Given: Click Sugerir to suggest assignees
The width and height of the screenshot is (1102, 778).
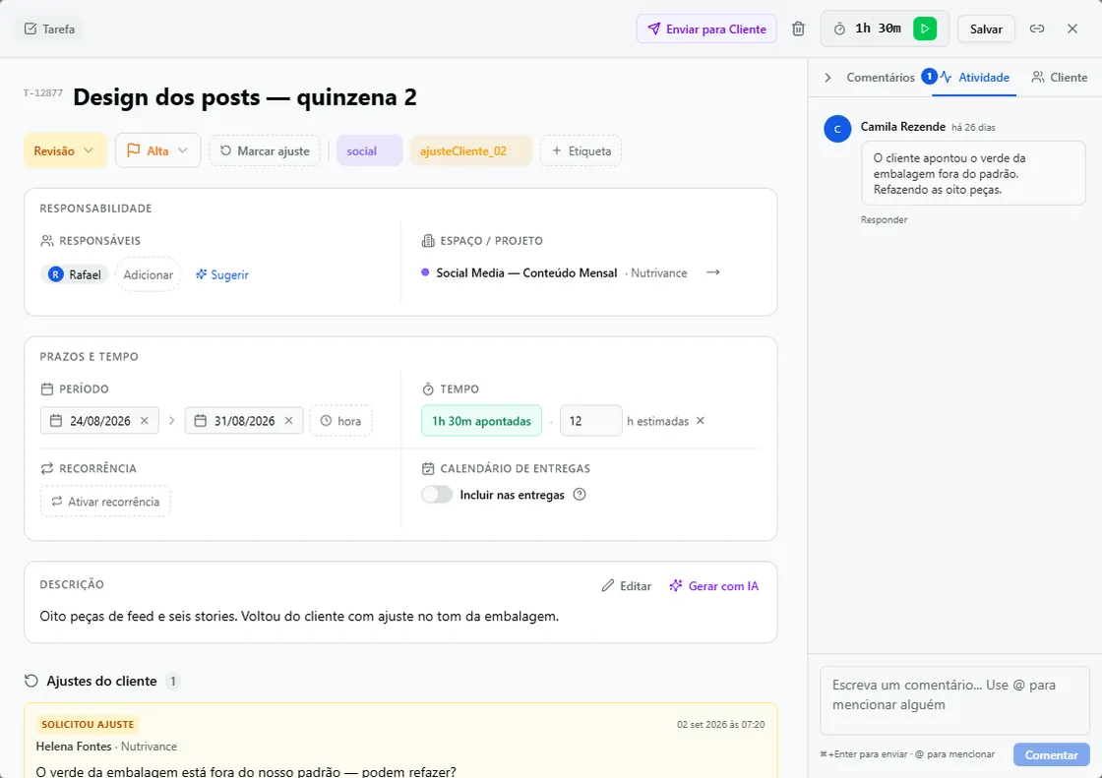Looking at the screenshot, I should [x=222, y=274].
